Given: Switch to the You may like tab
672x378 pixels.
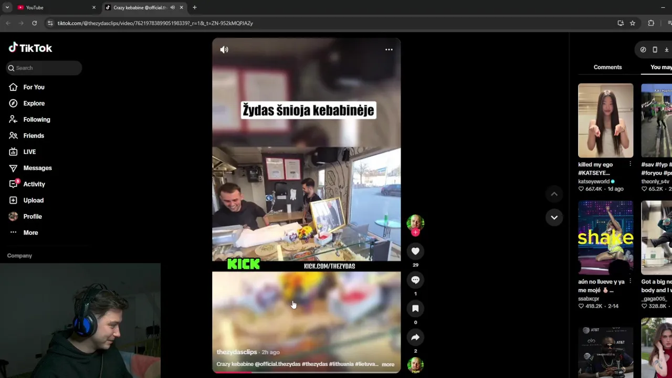Looking at the screenshot, I should (x=661, y=67).
